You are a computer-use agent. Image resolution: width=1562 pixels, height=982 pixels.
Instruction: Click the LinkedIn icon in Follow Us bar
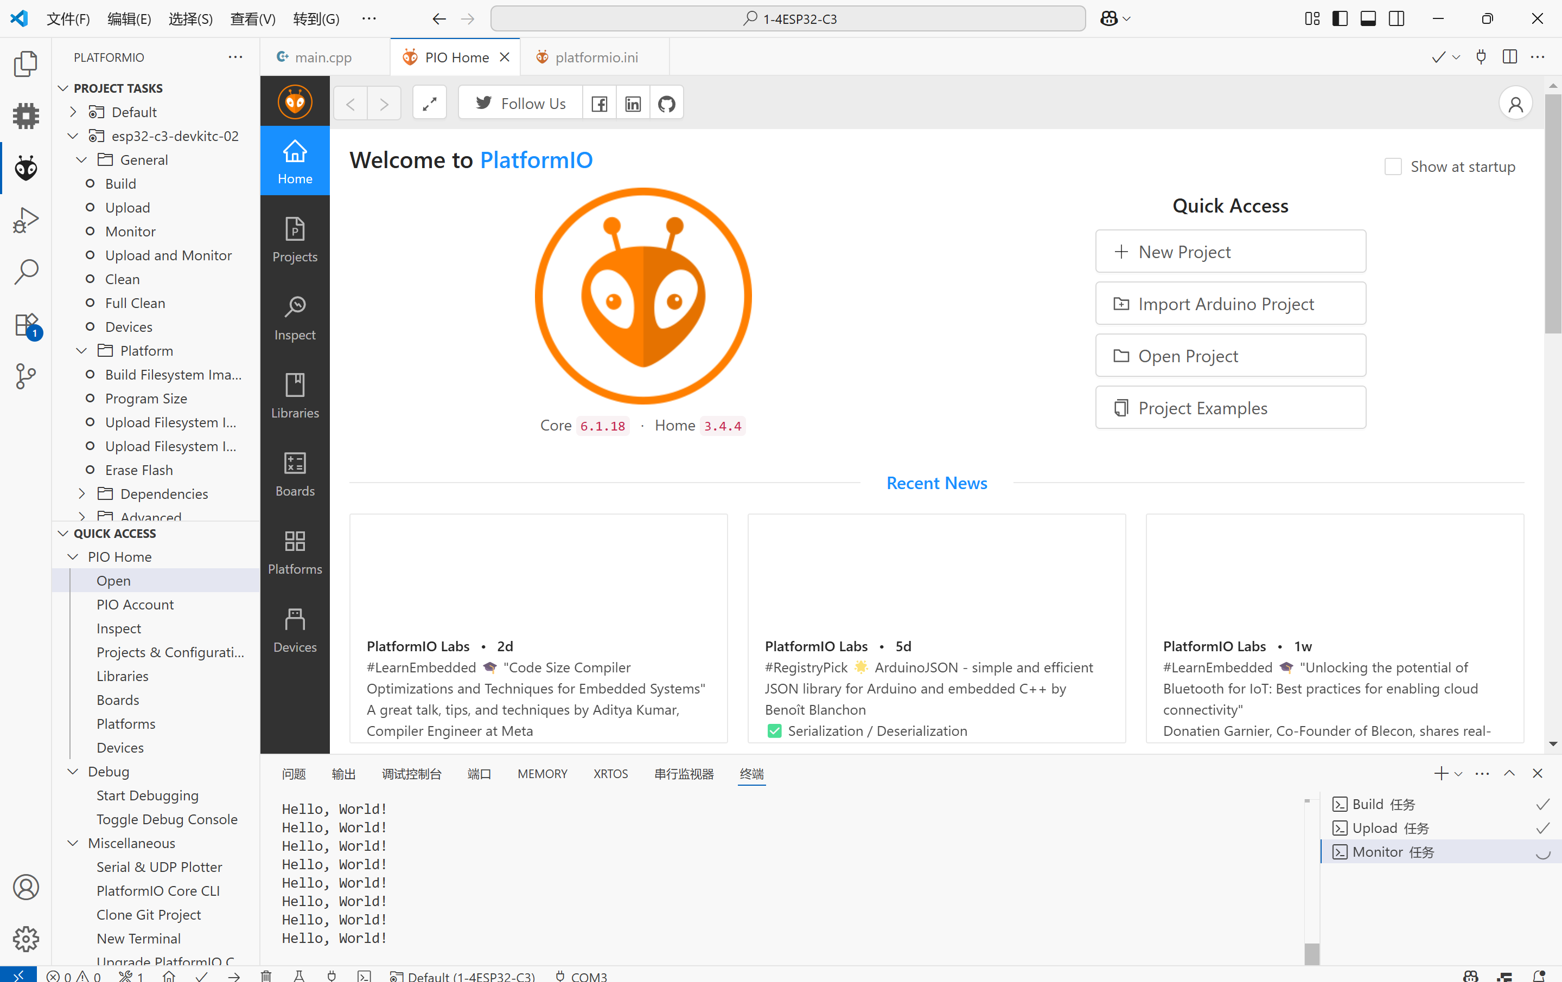click(x=633, y=104)
